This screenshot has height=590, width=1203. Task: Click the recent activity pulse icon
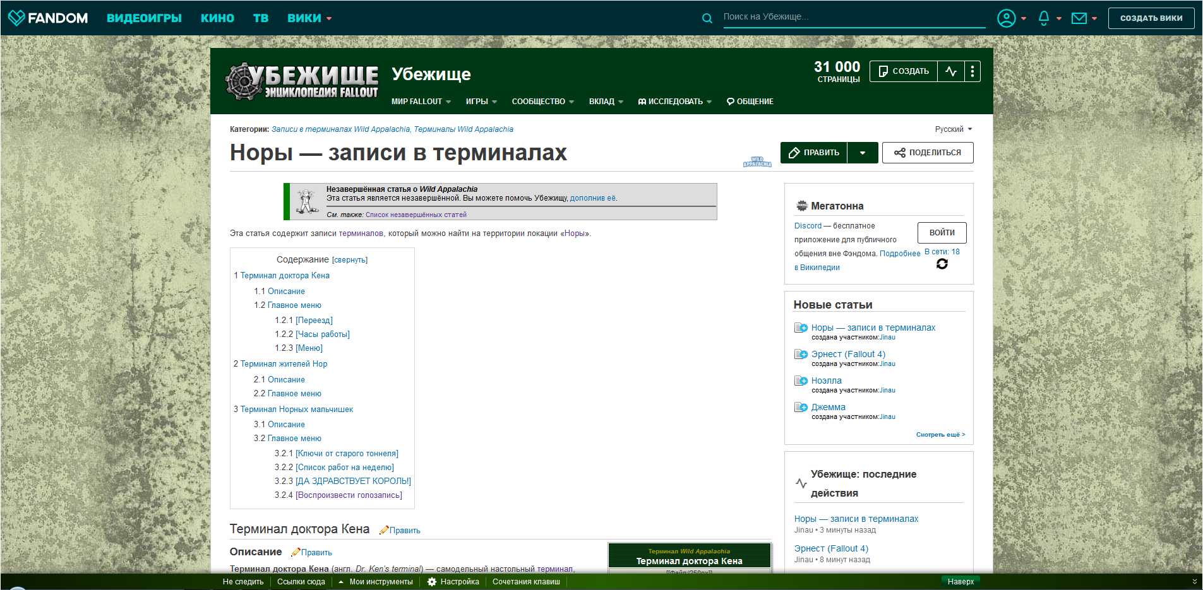coord(801,483)
